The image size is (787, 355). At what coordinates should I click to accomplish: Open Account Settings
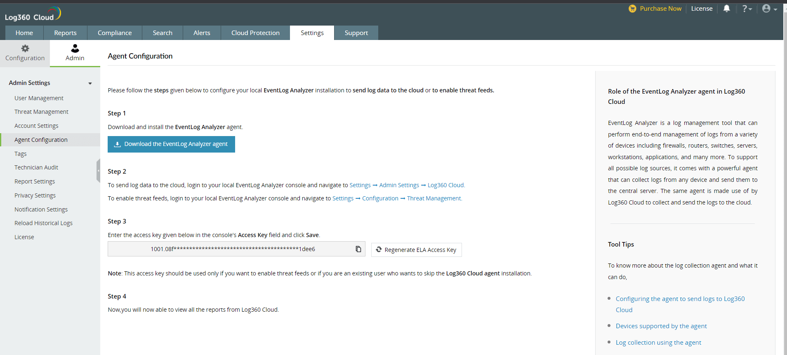pos(36,126)
